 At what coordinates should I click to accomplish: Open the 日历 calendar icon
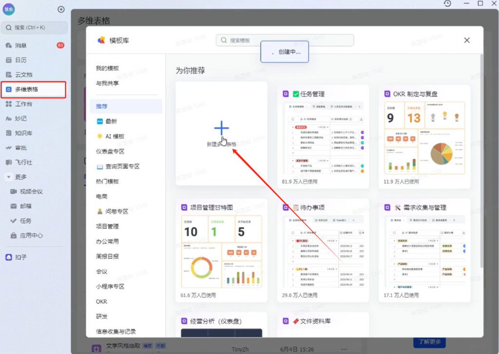pos(9,60)
